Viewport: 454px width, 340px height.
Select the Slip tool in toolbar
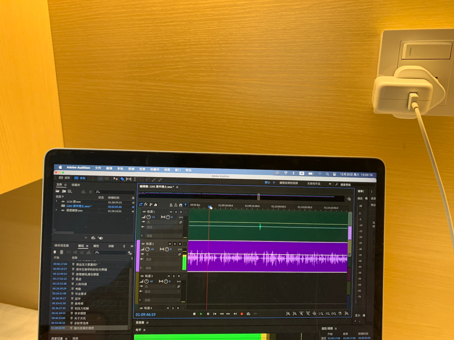click(x=128, y=179)
